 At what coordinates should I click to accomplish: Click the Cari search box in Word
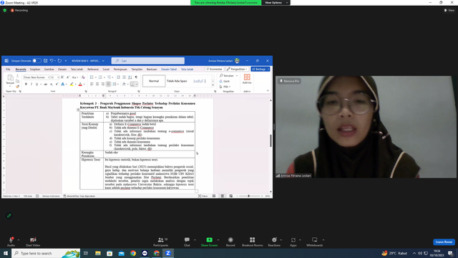148,61
